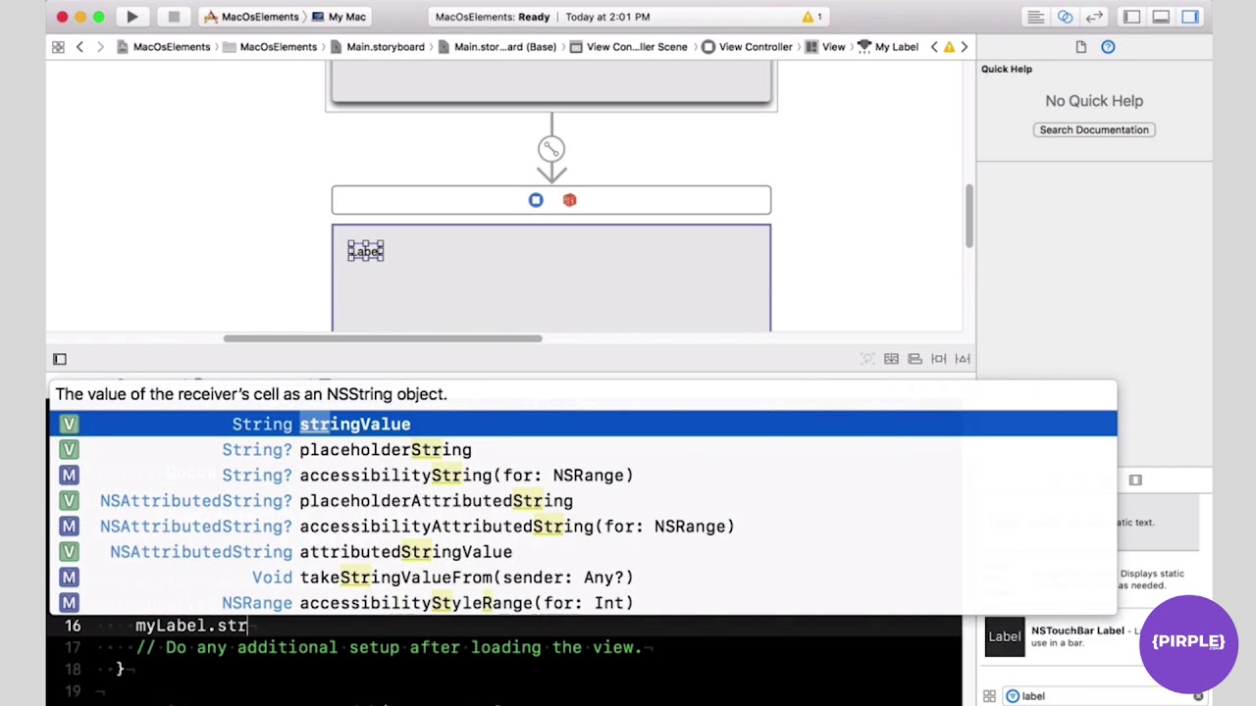Open the View Controller breadcrumb

[x=747, y=47]
